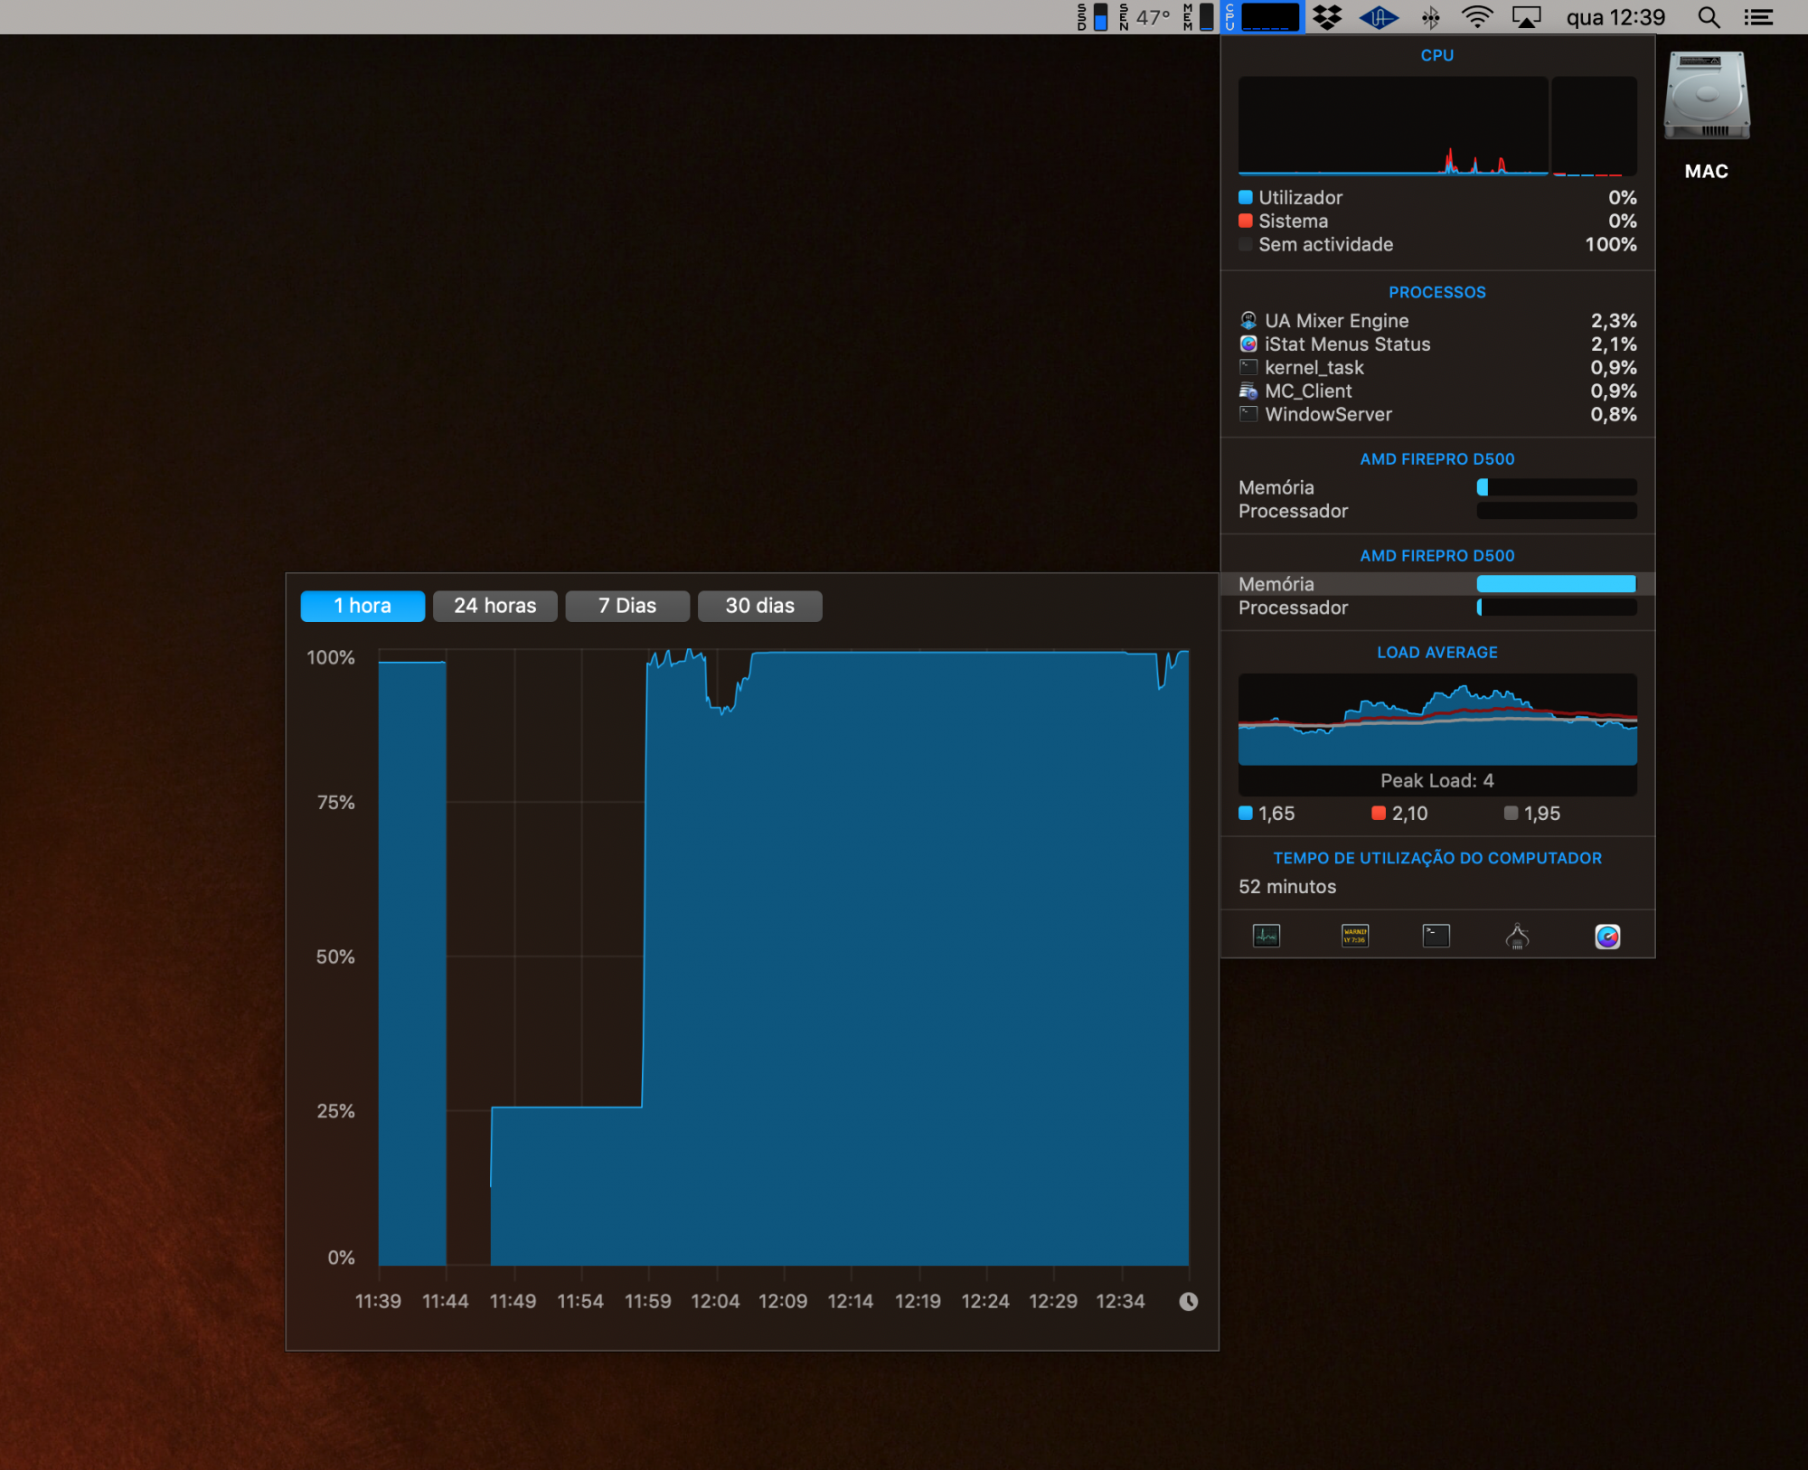Click the Universal Audio menu bar icon
This screenshot has width=1808, height=1470.
click(1379, 17)
